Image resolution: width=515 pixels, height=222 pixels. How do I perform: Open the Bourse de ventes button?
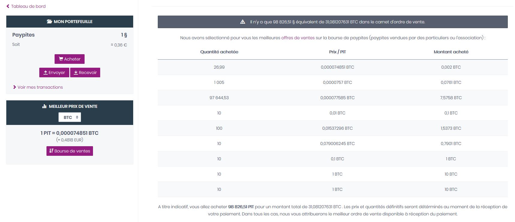tap(70, 151)
